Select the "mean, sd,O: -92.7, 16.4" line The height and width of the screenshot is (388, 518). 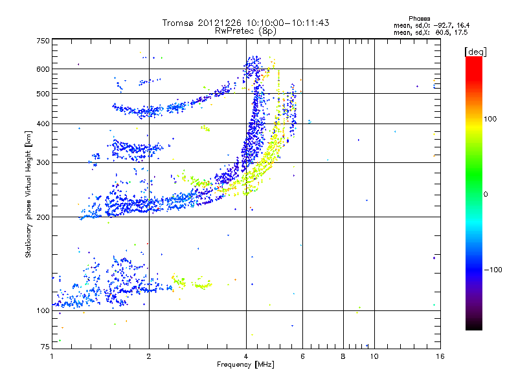[431, 25]
